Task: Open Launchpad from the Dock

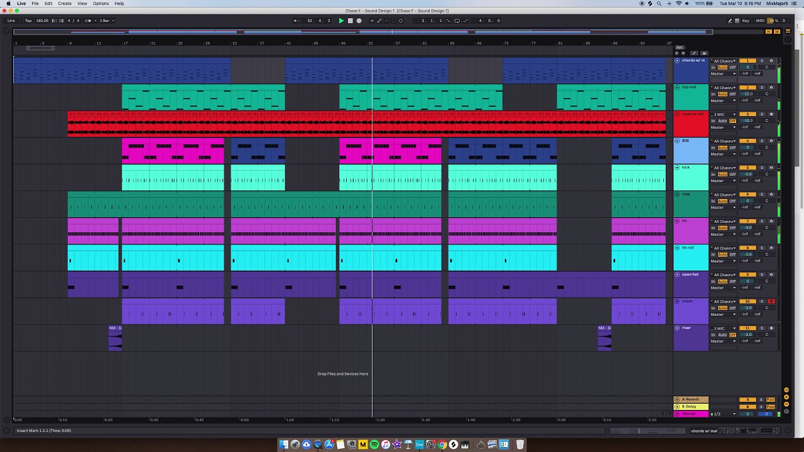Action: (295, 444)
